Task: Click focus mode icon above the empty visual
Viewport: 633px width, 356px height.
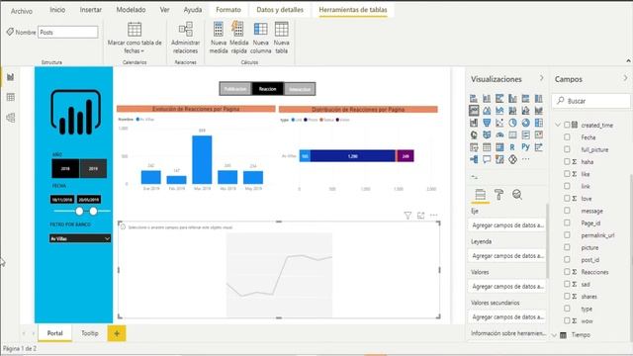Action: coord(420,216)
